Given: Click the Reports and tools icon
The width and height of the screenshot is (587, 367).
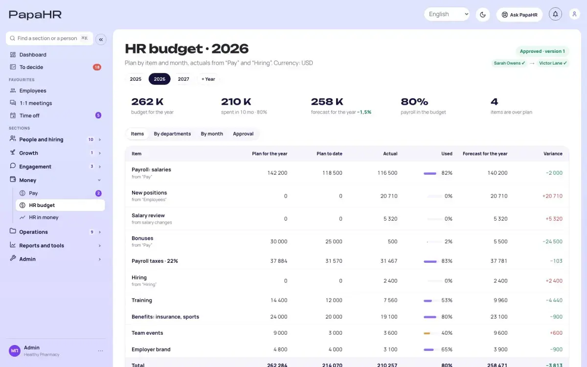Looking at the screenshot, I should coord(13,245).
